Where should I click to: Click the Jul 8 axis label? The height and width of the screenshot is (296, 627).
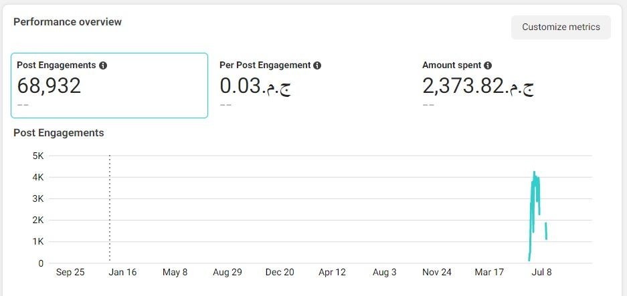[x=542, y=273]
